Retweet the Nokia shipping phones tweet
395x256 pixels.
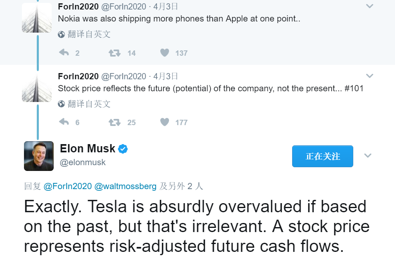[x=114, y=53]
